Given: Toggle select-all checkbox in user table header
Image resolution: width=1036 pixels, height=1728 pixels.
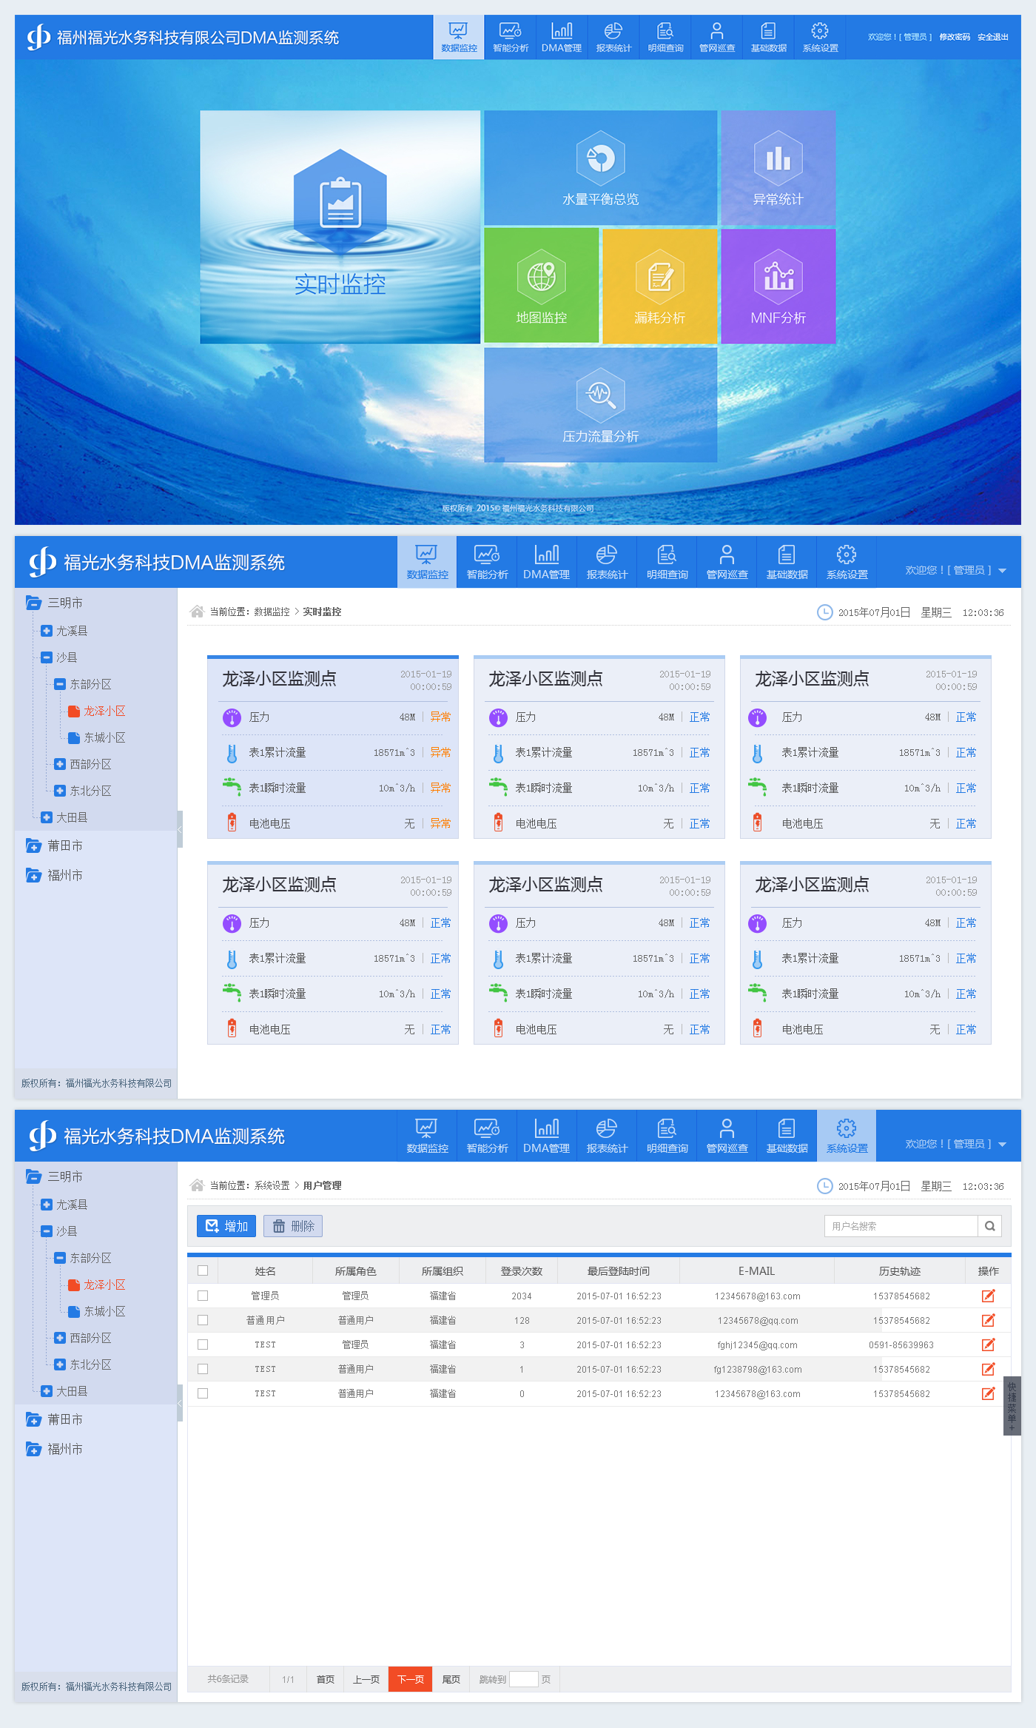Looking at the screenshot, I should [x=203, y=1270].
